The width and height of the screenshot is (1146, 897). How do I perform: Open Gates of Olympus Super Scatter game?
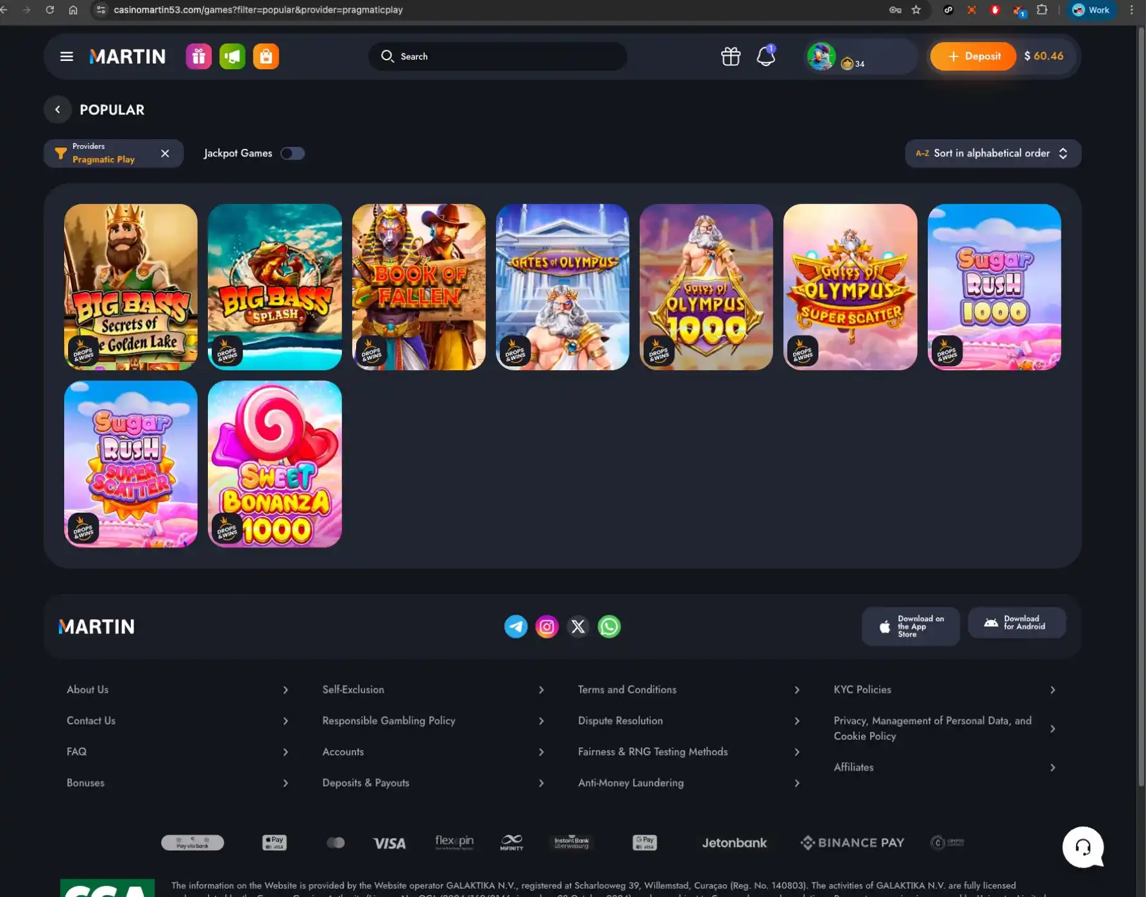coord(850,287)
